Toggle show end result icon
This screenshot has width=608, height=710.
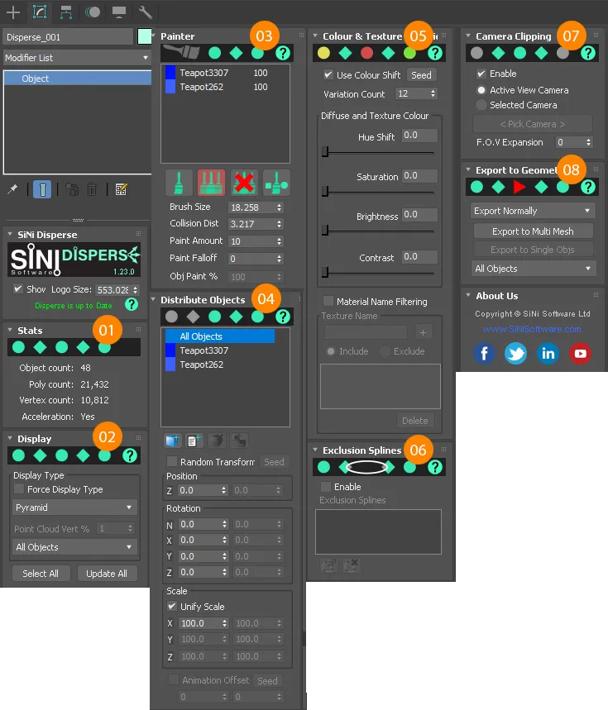[x=42, y=189]
